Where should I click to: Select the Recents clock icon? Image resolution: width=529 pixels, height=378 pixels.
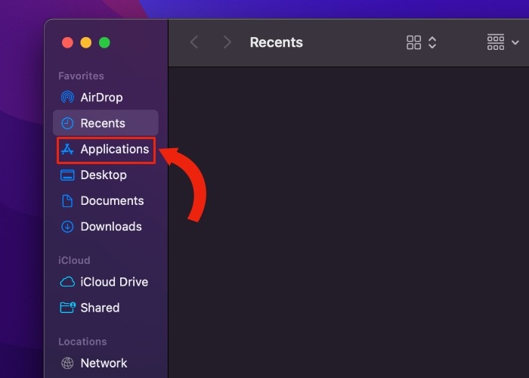point(67,123)
